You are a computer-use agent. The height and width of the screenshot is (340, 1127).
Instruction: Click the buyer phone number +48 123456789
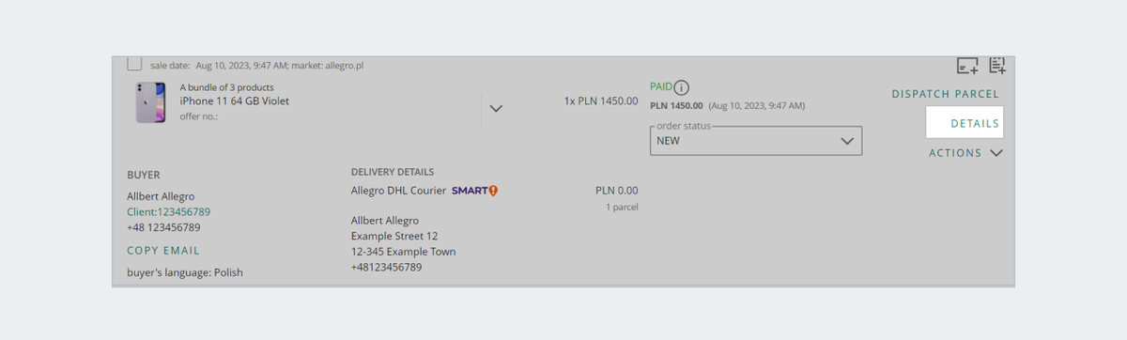click(163, 227)
